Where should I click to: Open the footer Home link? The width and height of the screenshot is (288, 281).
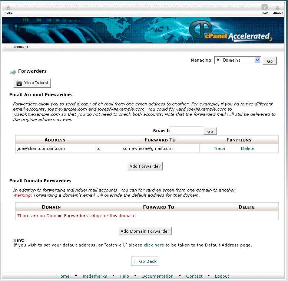tap(63, 276)
